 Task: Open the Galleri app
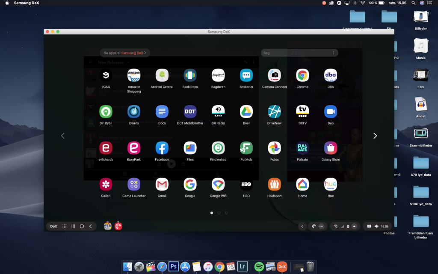tap(106, 184)
